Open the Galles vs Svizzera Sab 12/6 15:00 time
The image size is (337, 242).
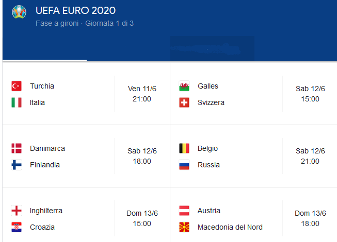(310, 94)
